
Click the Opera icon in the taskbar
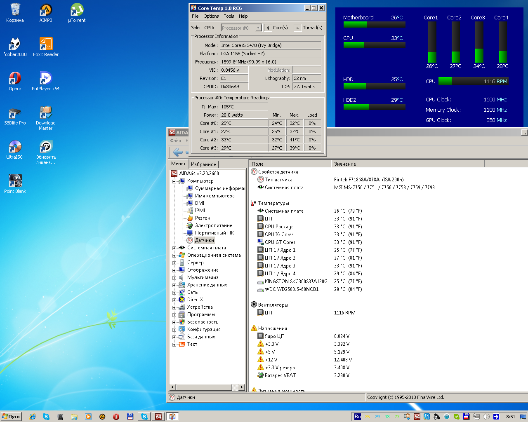click(x=116, y=417)
